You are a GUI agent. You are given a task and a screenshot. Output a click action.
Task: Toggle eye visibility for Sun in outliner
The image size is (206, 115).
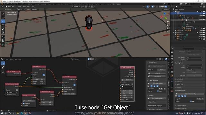coord(202,39)
